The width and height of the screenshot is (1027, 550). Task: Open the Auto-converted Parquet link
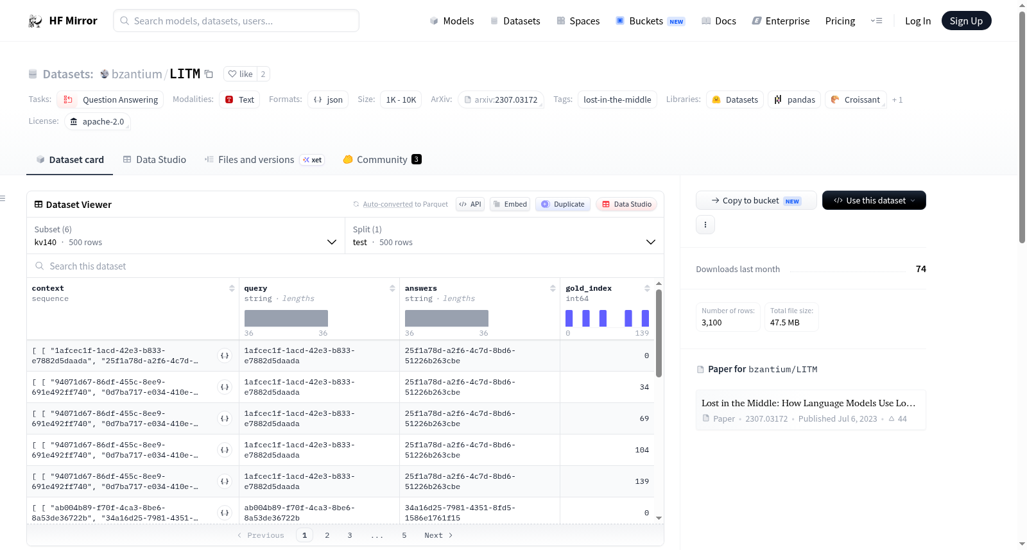click(388, 204)
